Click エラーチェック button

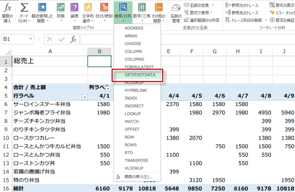coord(282,13)
